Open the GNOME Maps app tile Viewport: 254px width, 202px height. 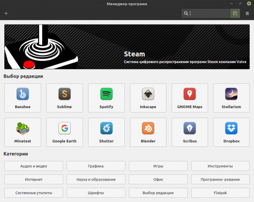(190, 98)
